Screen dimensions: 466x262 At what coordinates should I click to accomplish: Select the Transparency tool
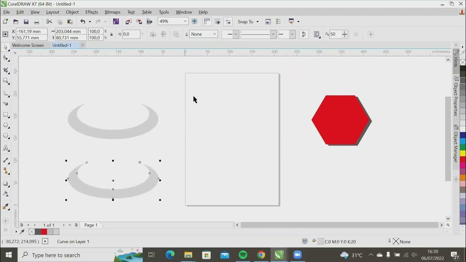click(x=6, y=194)
